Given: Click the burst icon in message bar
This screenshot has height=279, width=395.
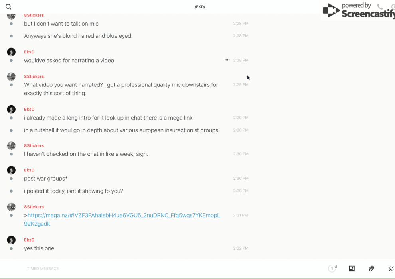Looking at the screenshot, I should tap(391, 269).
